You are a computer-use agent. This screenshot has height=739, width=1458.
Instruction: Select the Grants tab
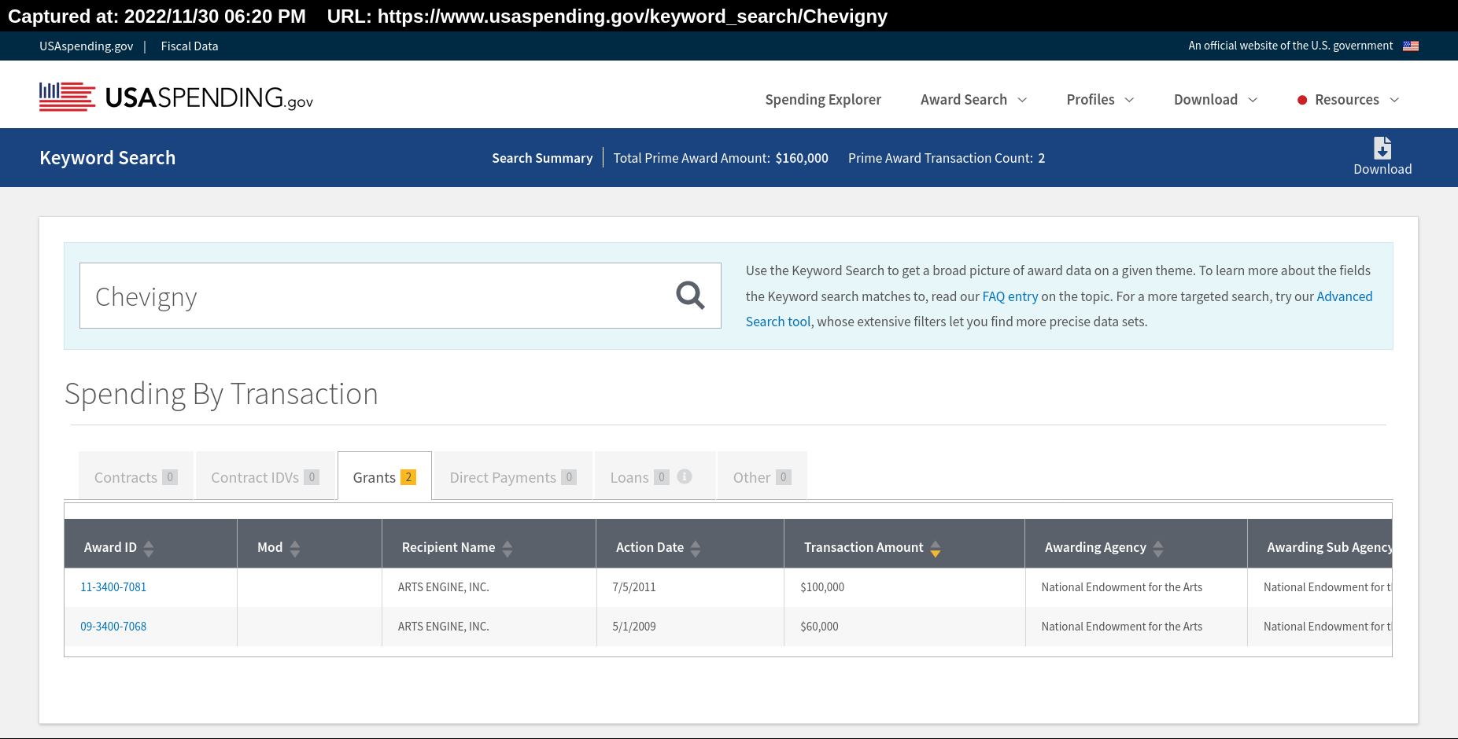385,476
